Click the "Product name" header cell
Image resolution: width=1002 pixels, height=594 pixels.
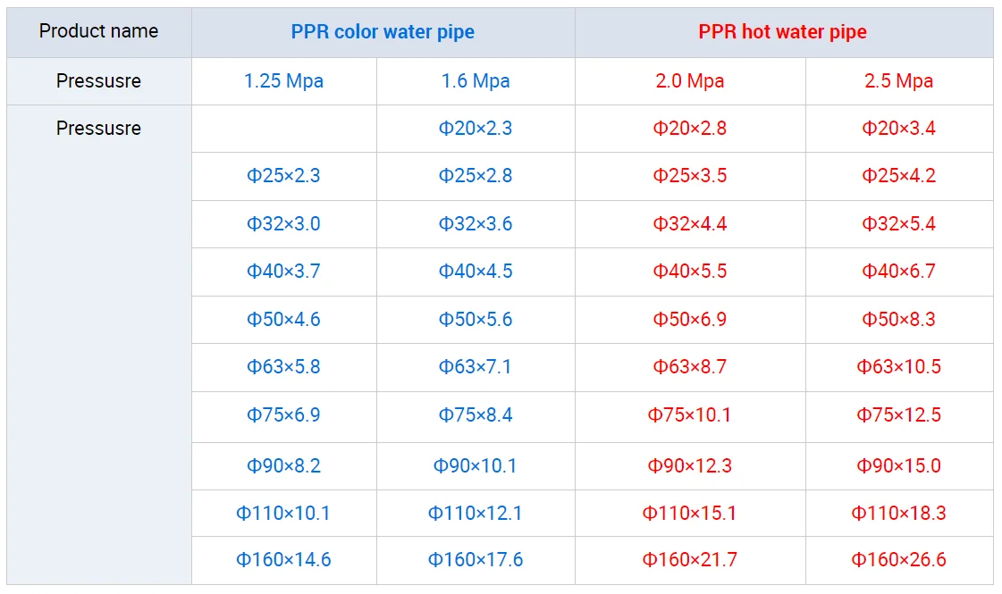coord(98,31)
